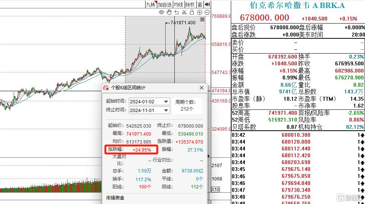The width and height of the screenshot is (365, 204).
Task: Click the 769889.8 price axis label
Action: (x=221, y=16)
